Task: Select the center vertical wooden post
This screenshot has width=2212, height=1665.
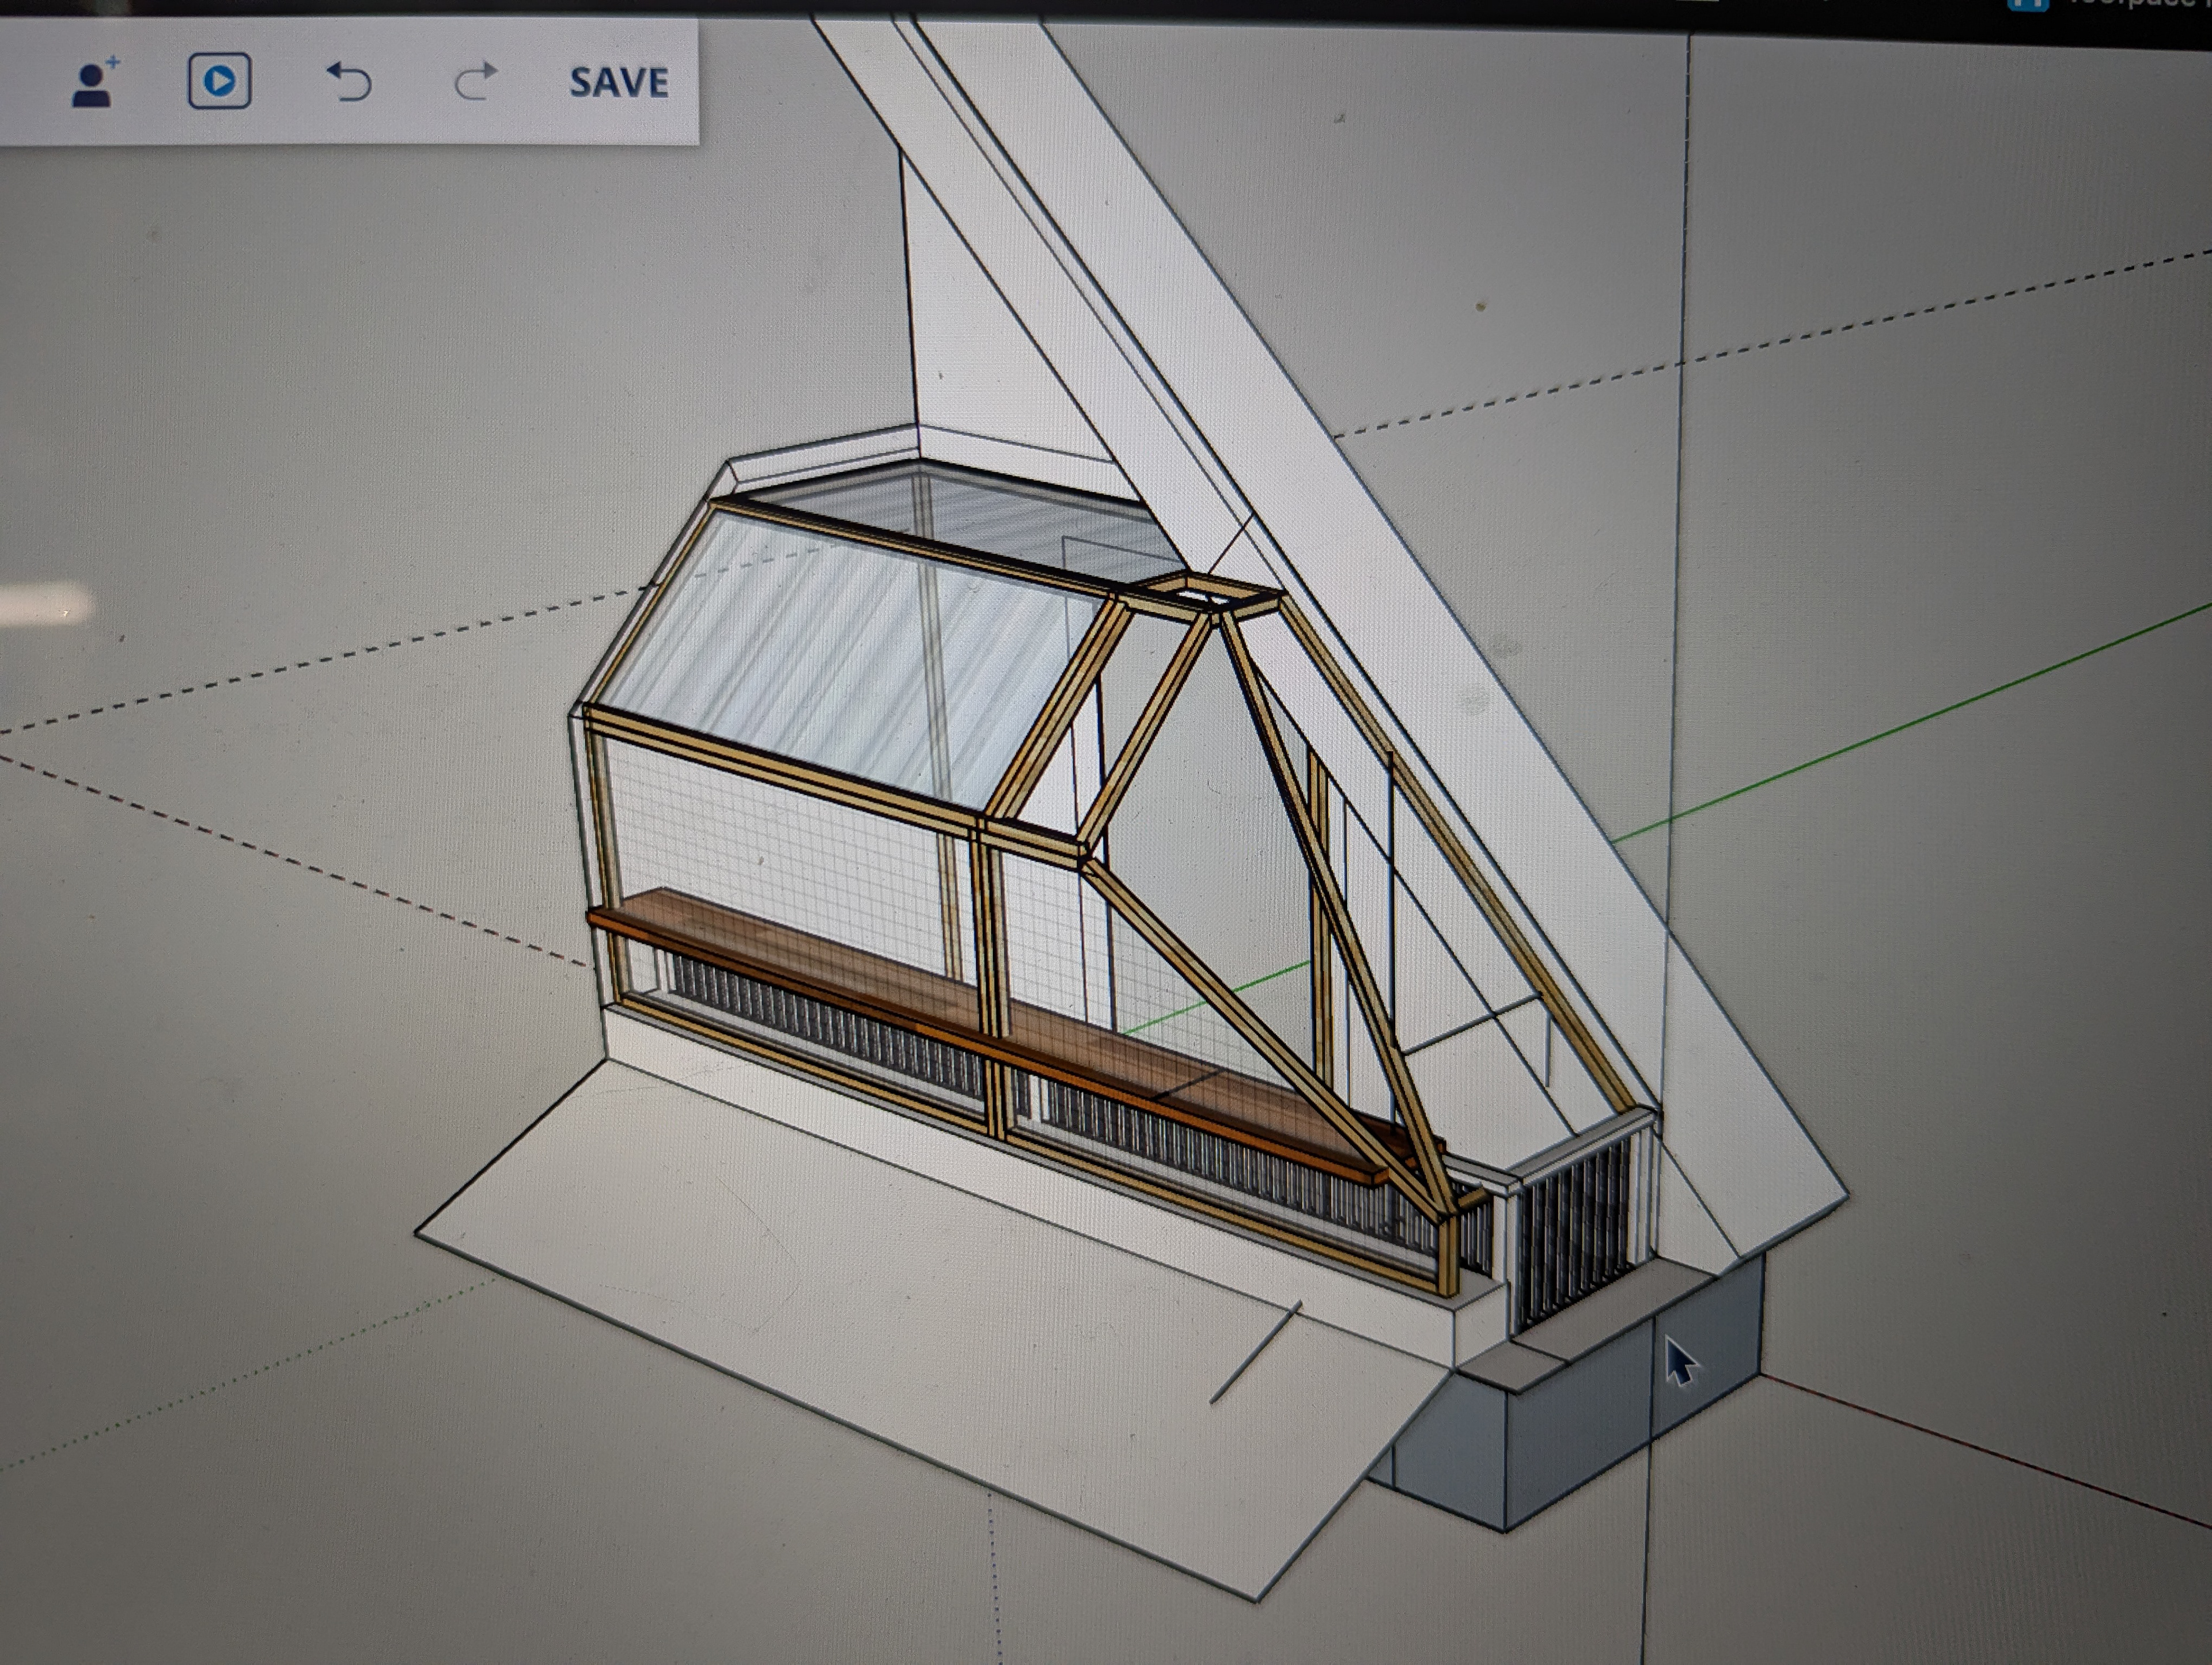Action: coord(988,950)
